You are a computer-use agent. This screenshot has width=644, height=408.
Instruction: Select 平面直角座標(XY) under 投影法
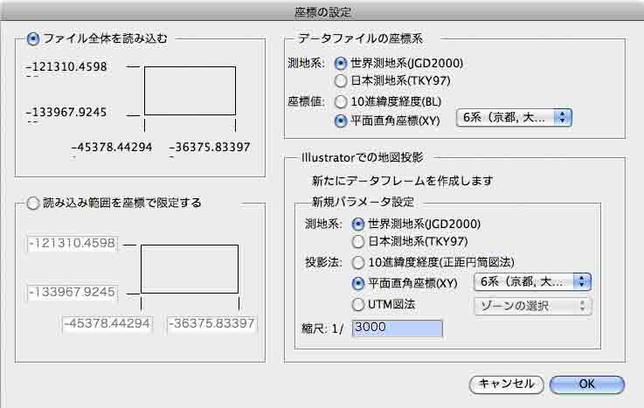coord(358,283)
